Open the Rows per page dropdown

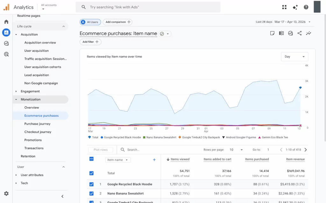236,150
